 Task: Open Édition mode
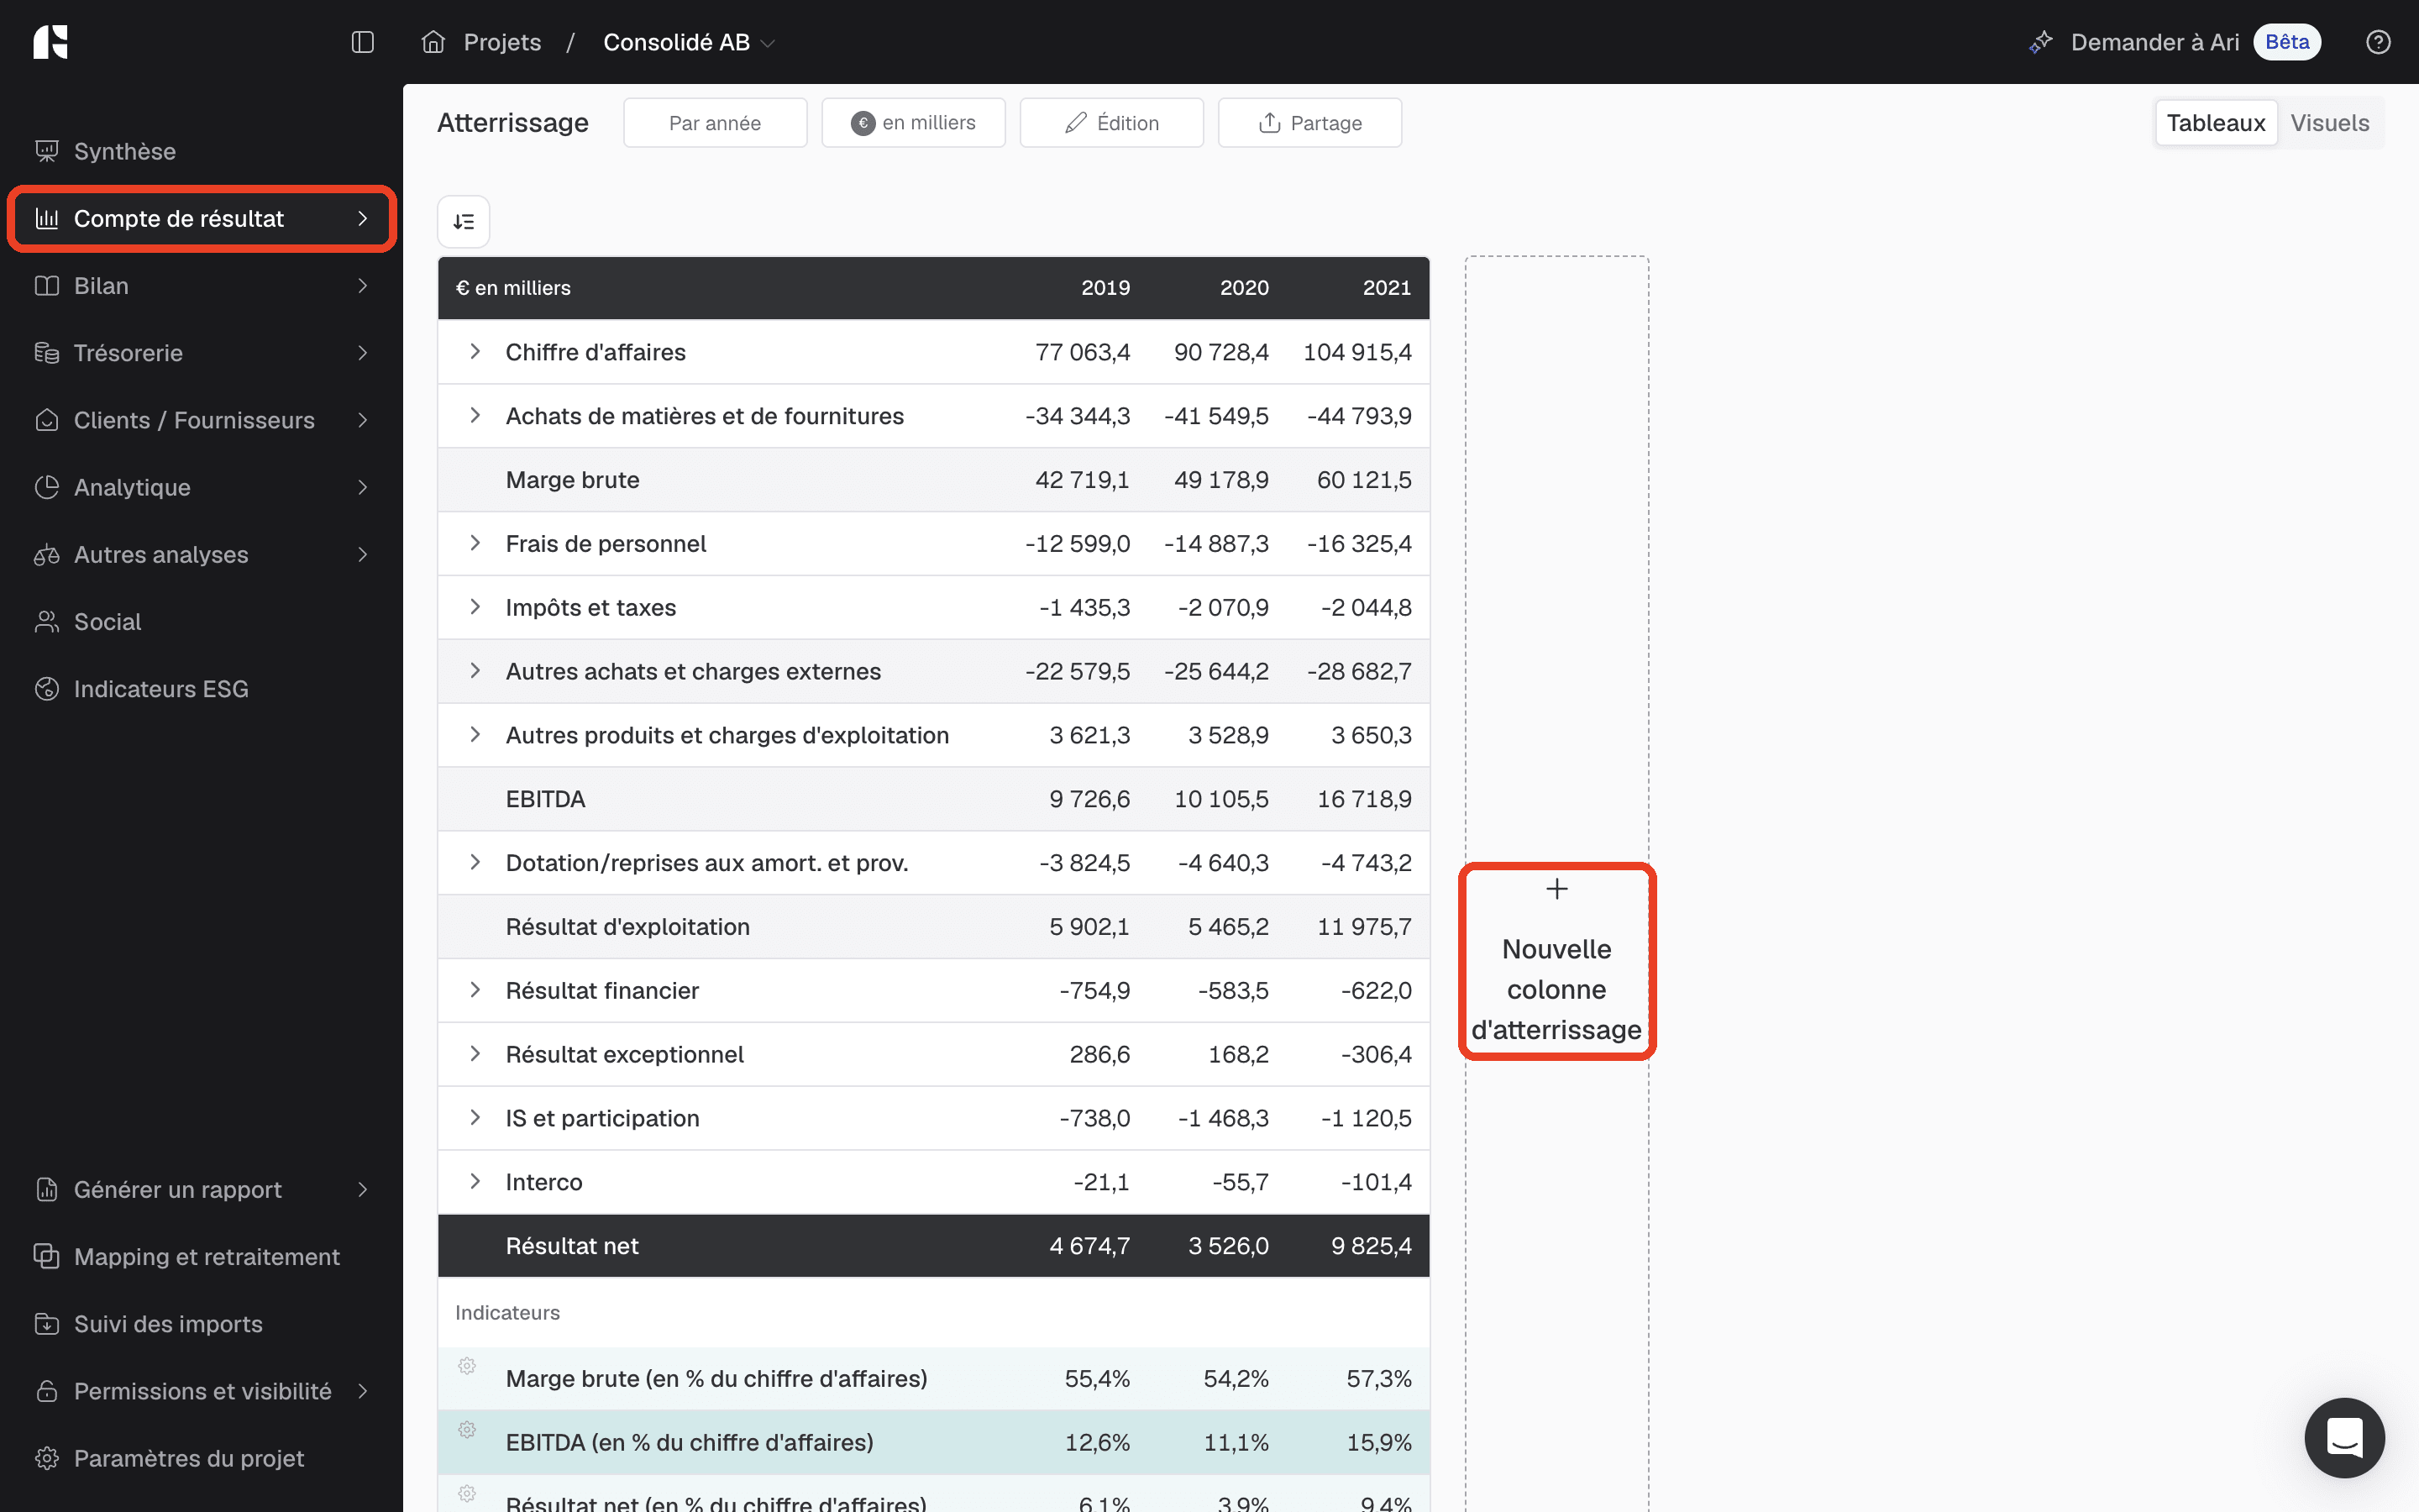pos(1111,123)
